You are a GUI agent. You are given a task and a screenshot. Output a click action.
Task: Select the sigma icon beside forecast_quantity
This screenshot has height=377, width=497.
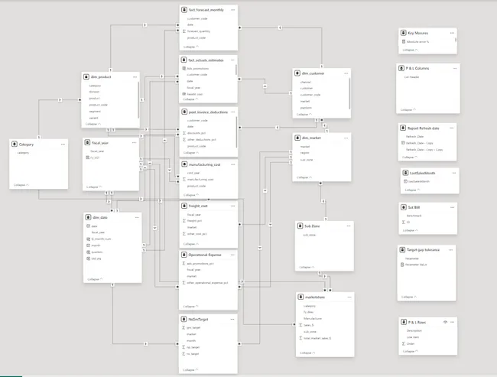184,31
